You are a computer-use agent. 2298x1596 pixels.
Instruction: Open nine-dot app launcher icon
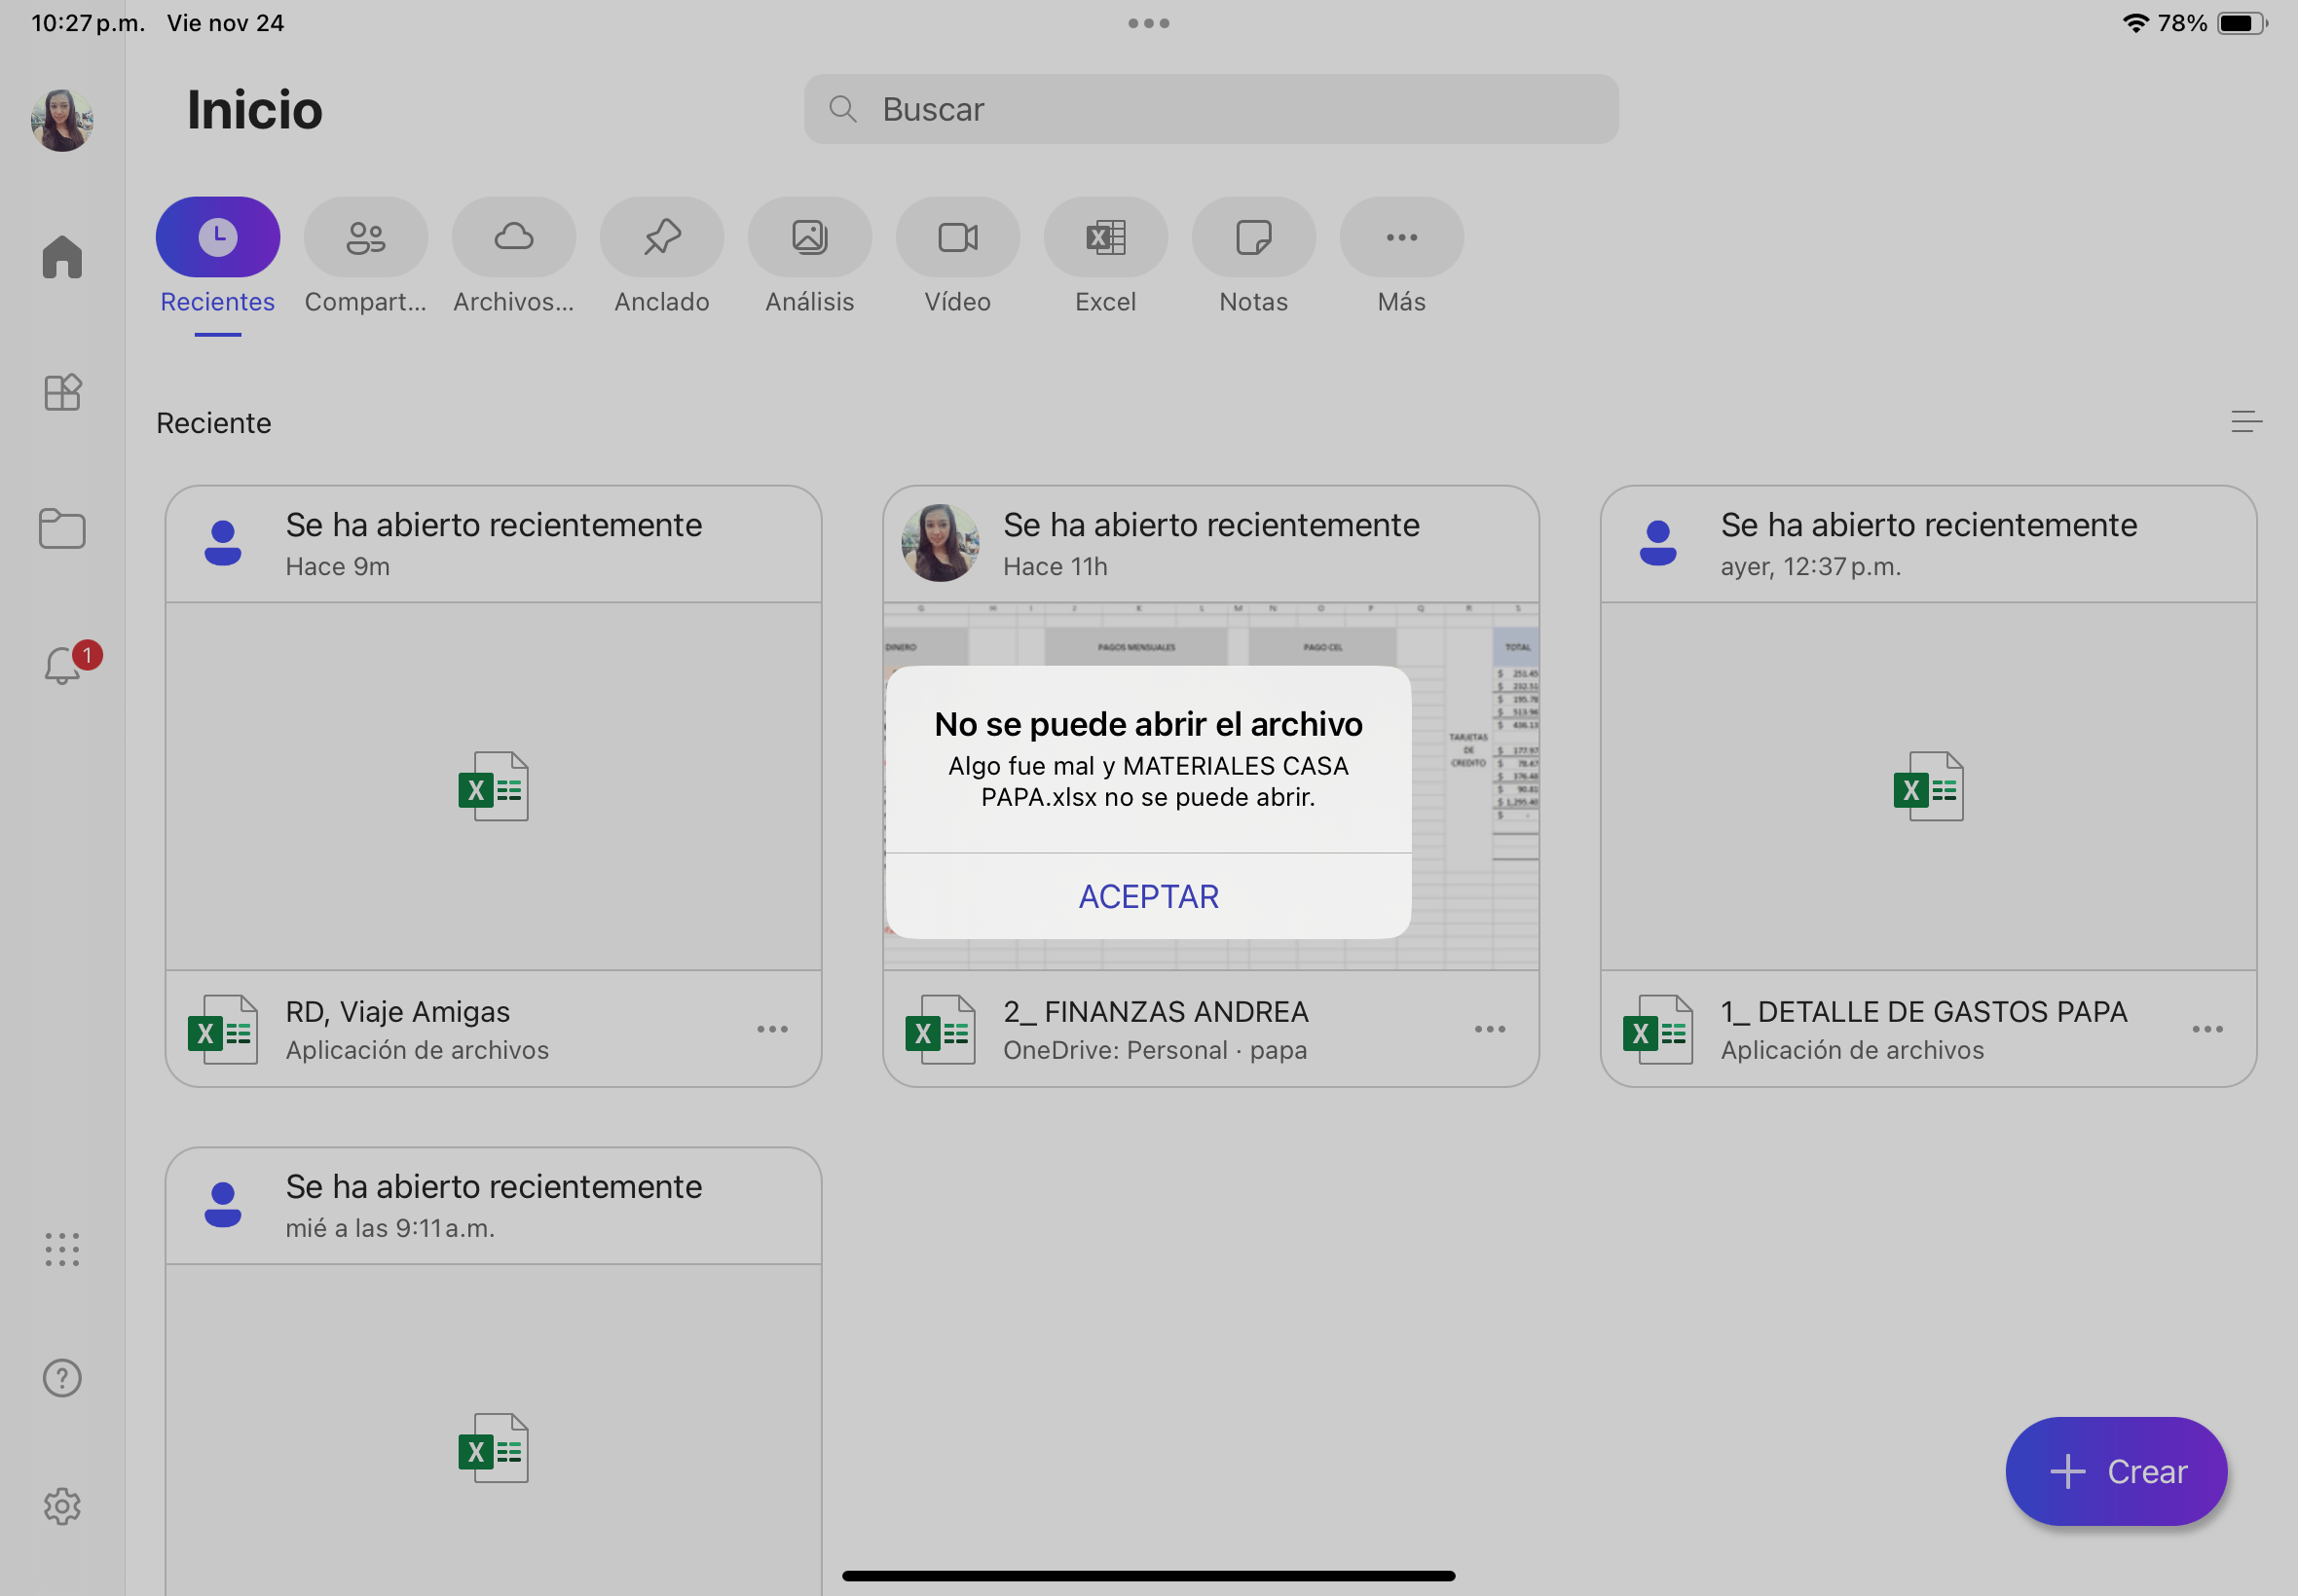(x=62, y=1249)
